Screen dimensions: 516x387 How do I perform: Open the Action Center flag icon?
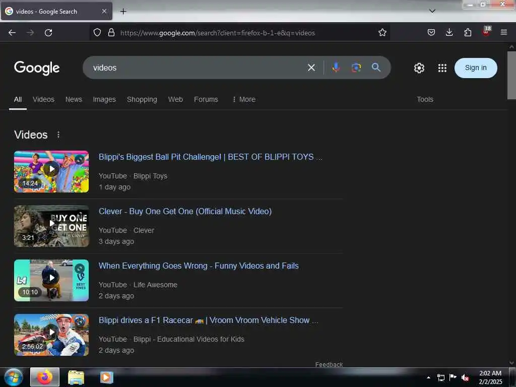453,377
